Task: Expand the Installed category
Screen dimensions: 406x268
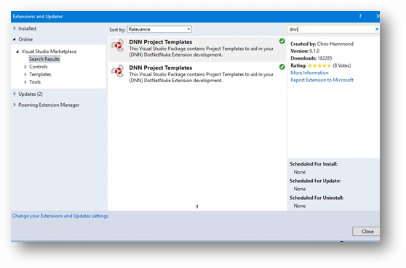Action: pos(15,28)
